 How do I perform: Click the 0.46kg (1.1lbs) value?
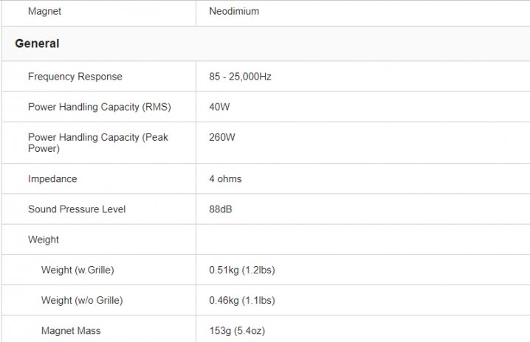click(x=242, y=301)
